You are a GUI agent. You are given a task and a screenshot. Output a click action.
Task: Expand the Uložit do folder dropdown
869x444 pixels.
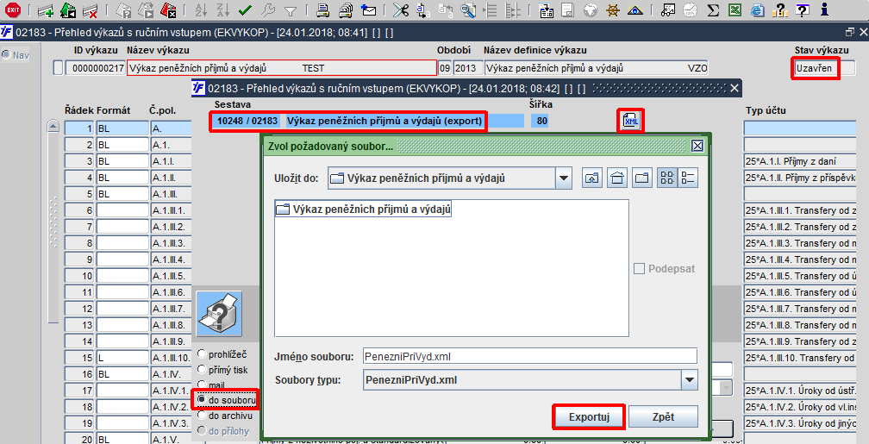564,178
